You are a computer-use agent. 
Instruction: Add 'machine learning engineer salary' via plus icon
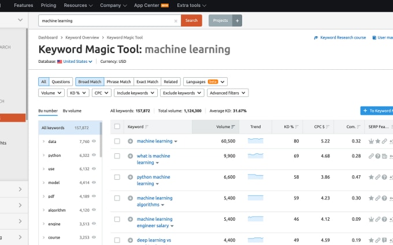pos(131,219)
